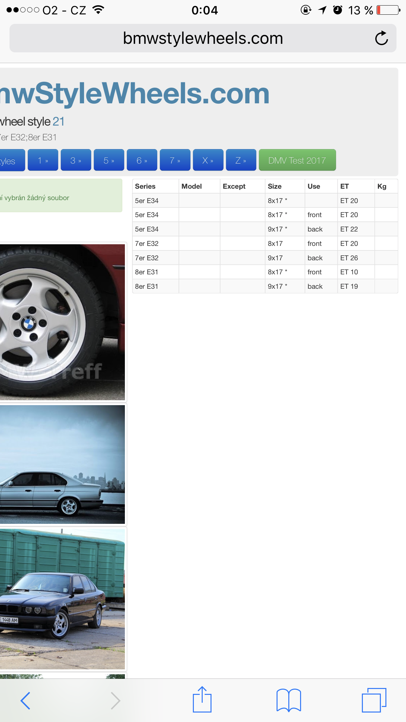This screenshot has height=722, width=406.
Task: Select 'back' in the ET 19 row
Action: pos(321,286)
